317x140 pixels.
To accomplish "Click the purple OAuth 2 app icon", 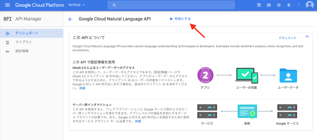I will [205, 75].
